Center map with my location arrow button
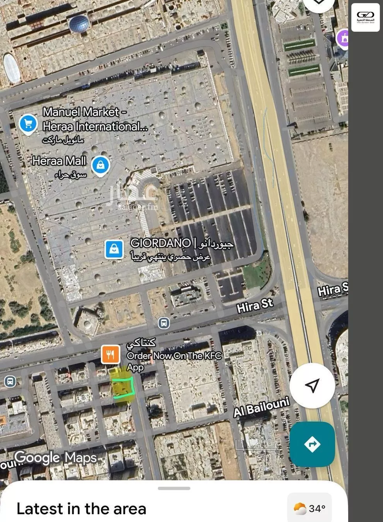Viewport: 383px width, 522px height. click(x=312, y=385)
